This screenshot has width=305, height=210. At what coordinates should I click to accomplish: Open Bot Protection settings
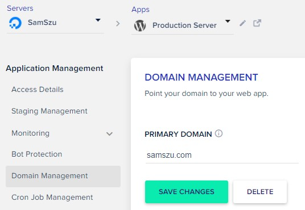coord(37,154)
